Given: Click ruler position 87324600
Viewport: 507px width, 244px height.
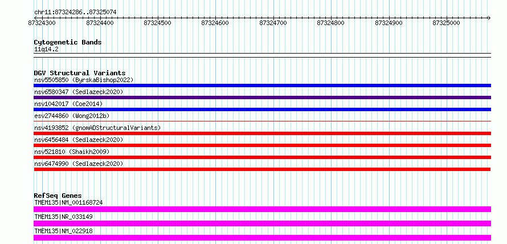Looking at the screenshot, I should (215, 23).
